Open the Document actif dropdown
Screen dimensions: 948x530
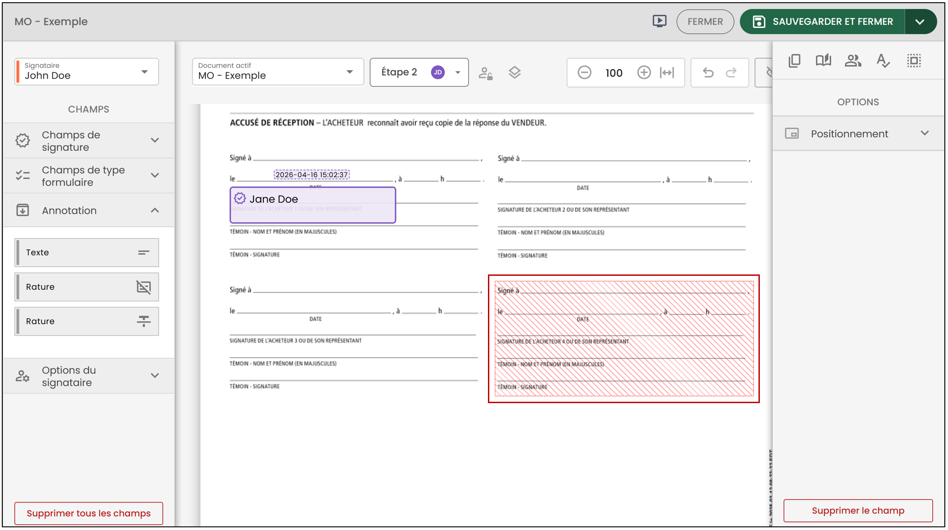[x=278, y=72]
